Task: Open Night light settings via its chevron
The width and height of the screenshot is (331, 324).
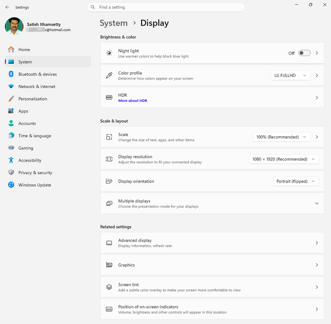Action: pyautogui.click(x=317, y=53)
